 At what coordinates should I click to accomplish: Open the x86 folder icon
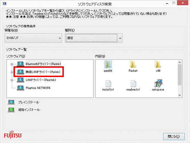[x=158, y=64]
